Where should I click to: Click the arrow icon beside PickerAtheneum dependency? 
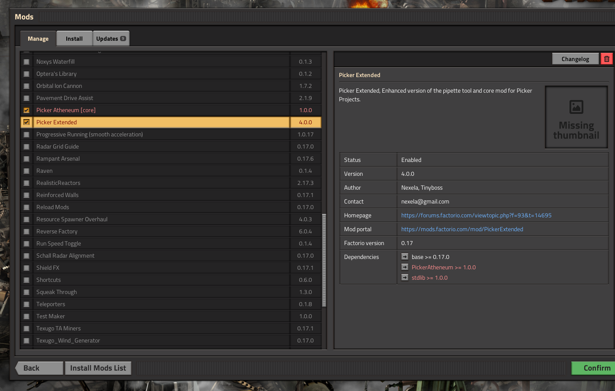coord(405,267)
